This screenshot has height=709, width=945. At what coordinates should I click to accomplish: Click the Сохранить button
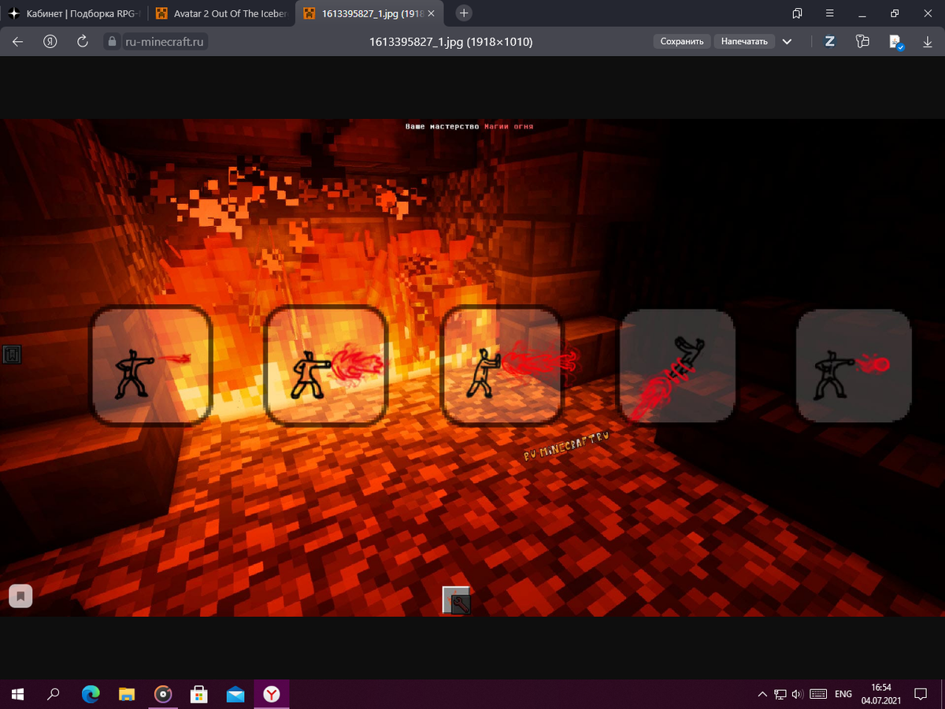(x=682, y=42)
